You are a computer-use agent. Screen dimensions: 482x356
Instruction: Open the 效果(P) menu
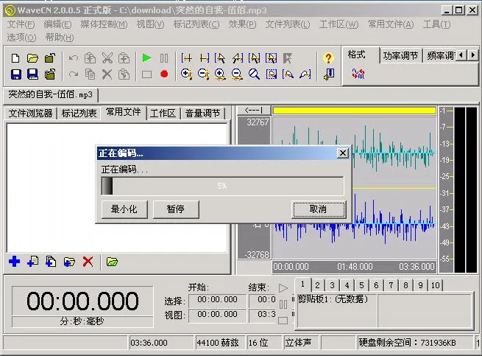(x=242, y=24)
